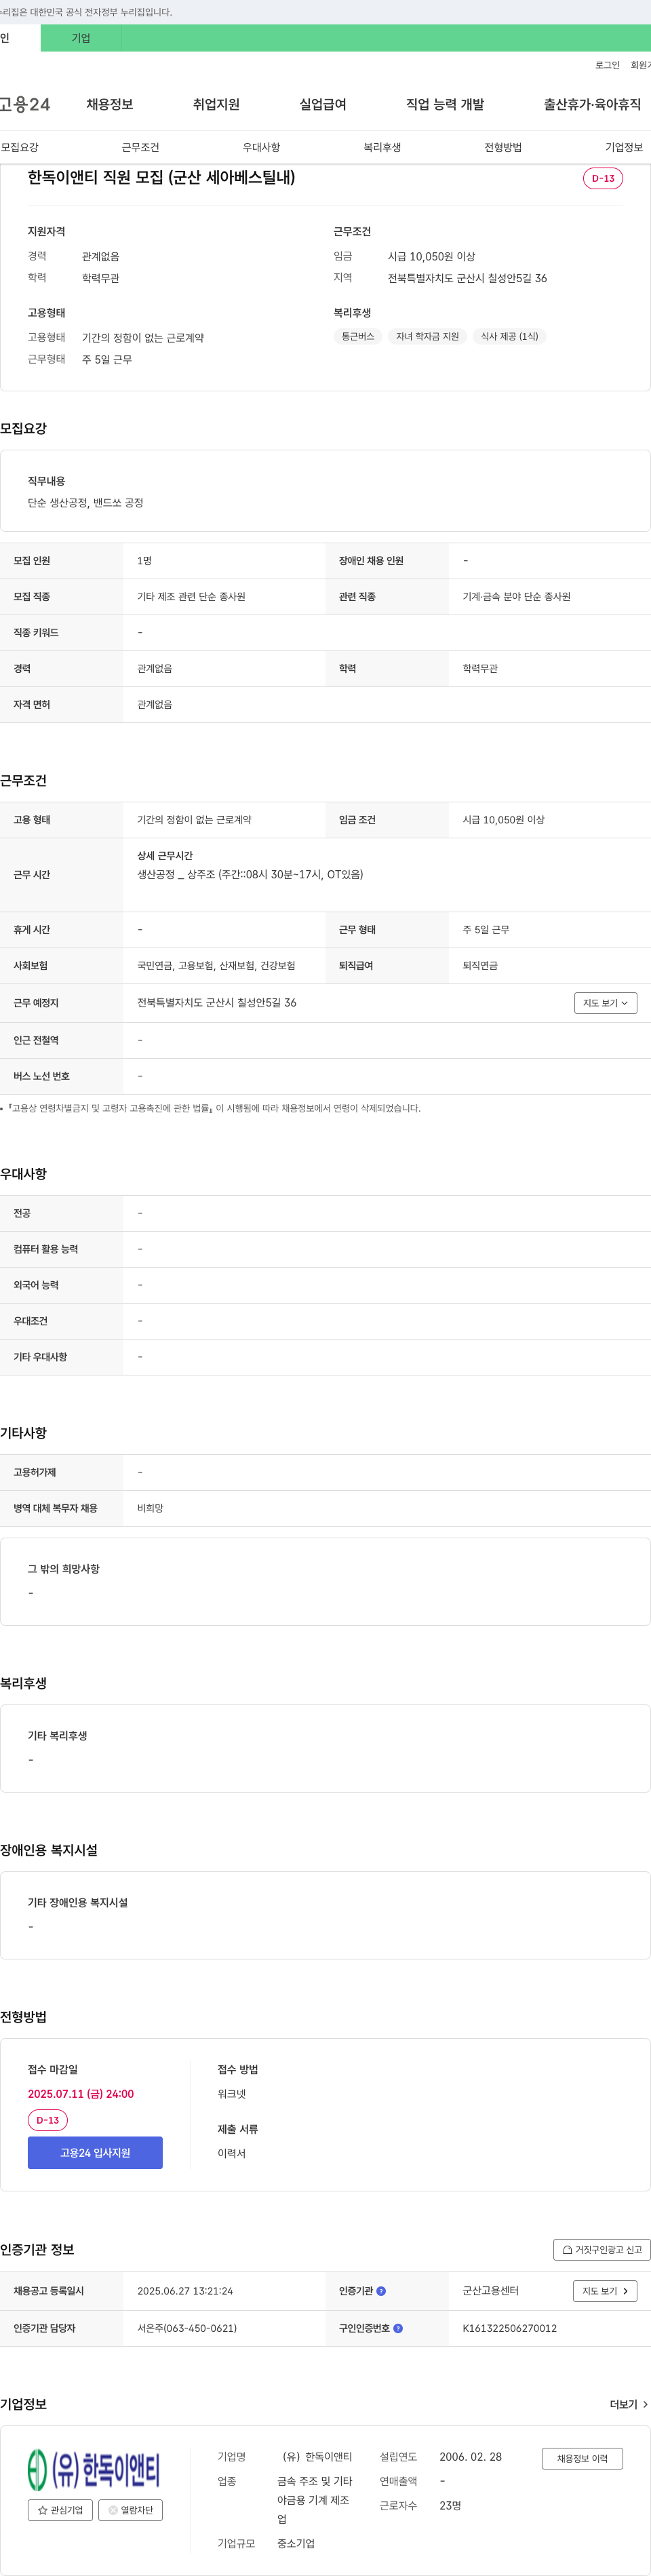This screenshot has width=651, height=2576.
Task: Open 채용정보 이력 button
Action: [582, 2458]
